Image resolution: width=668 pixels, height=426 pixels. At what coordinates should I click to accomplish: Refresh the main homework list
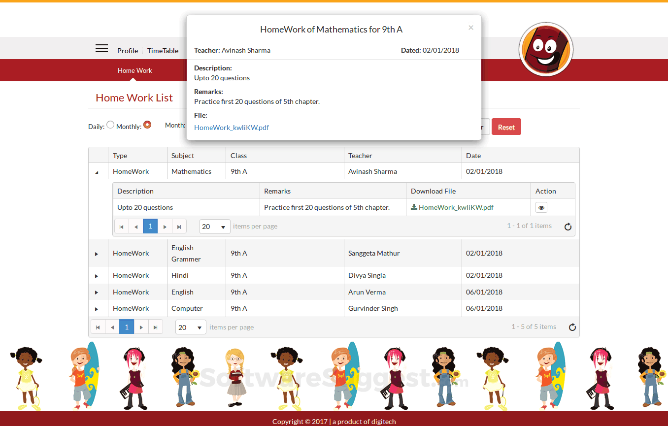572,327
